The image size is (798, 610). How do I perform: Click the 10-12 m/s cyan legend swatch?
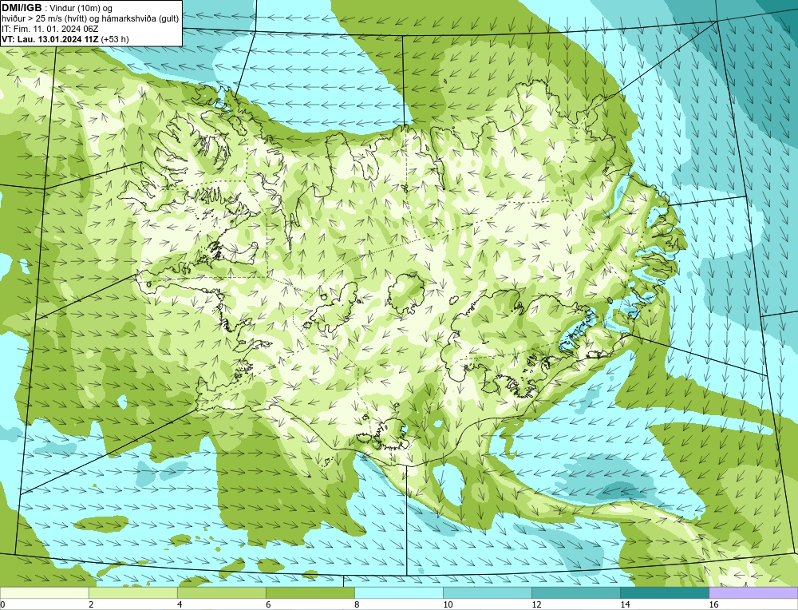[x=487, y=592]
